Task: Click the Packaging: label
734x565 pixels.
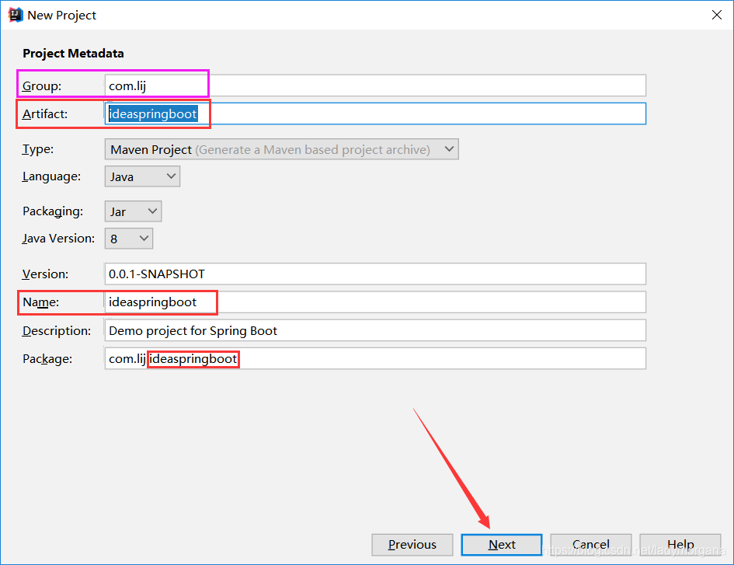Action: click(x=53, y=211)
